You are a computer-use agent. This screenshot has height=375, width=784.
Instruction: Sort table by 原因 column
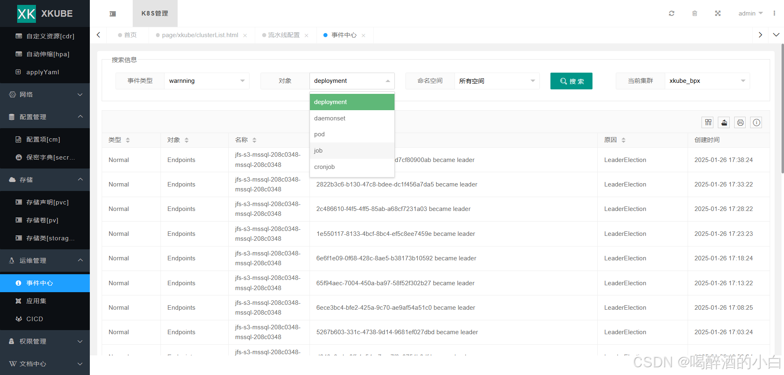624,140
